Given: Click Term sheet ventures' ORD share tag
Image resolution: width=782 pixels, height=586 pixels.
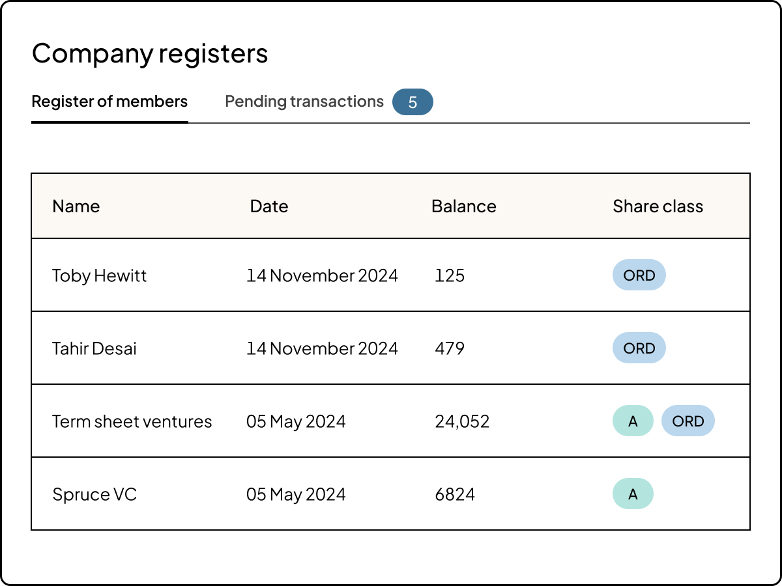Looking at the screenshot, I should pyautogui.click(x=688, y=421).
